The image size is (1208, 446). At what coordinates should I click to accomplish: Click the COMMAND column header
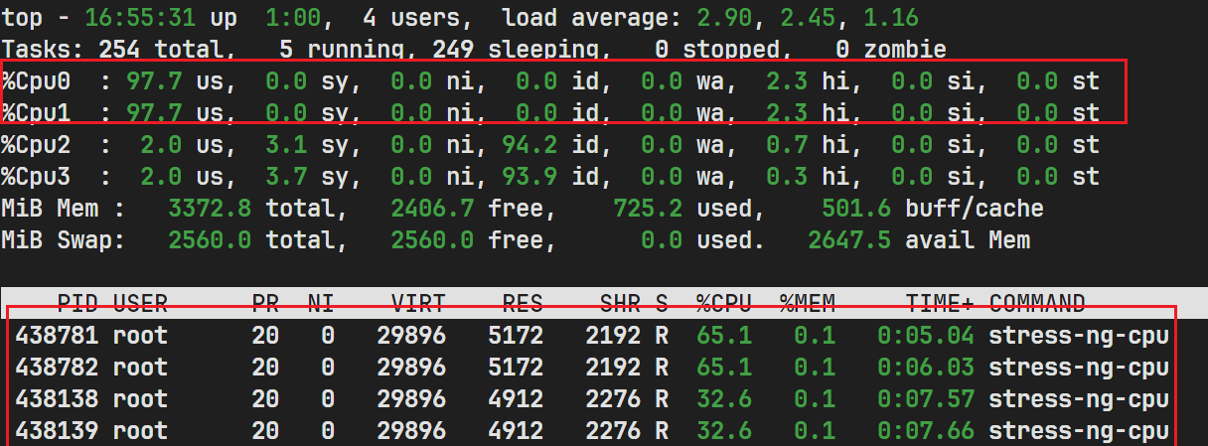1037,303
